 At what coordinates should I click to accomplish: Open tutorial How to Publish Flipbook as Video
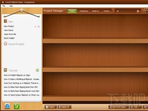tap(17, 75)
